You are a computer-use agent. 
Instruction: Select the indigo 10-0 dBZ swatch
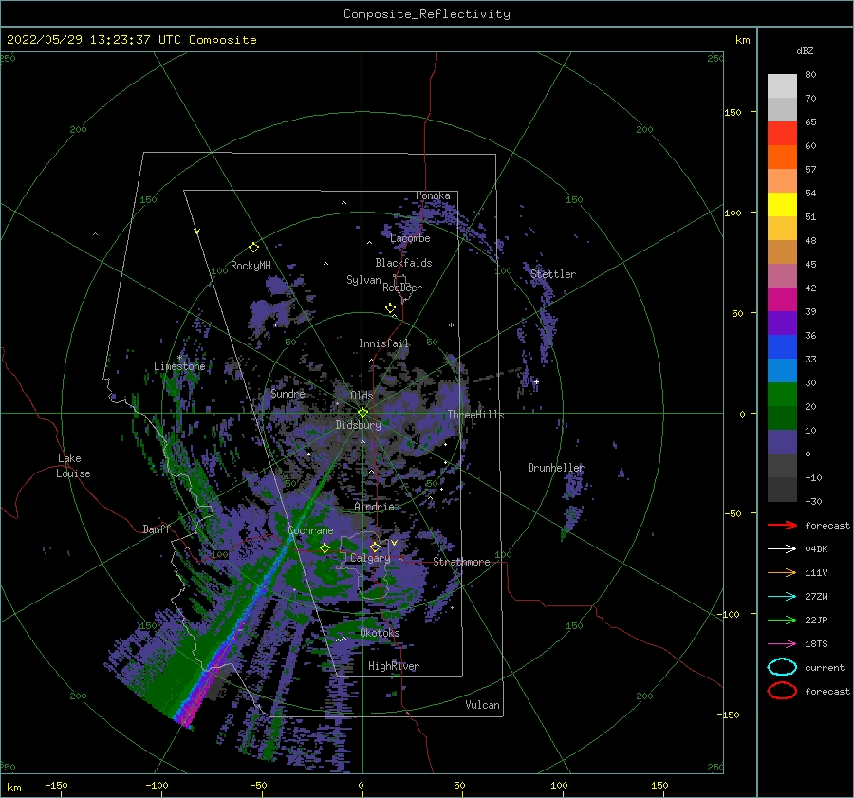click(782, 442)
